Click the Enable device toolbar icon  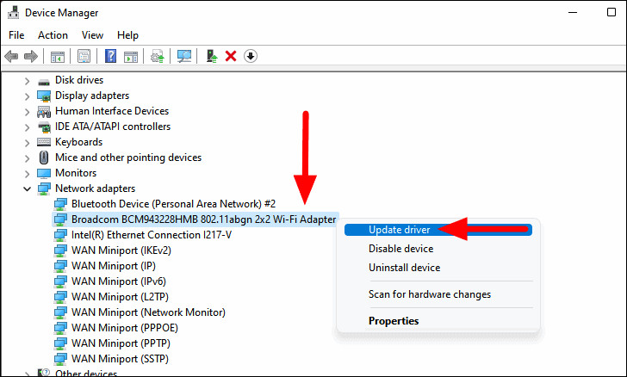tap(212, 56)
